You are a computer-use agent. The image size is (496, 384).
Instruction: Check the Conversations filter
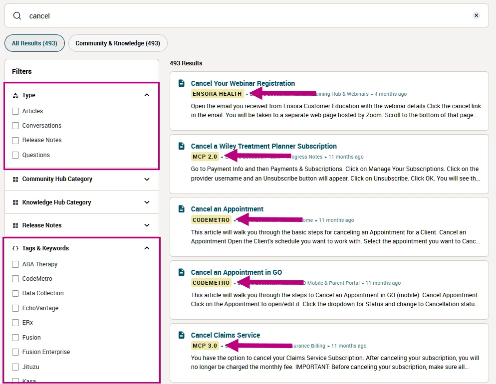[15, 126]
